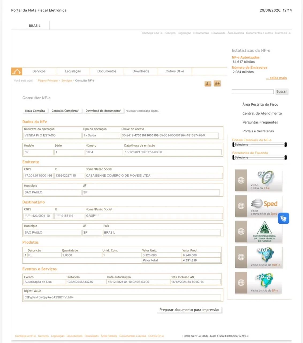This screenshot has height=343, width=303.
Task: Open Portais e Secretarias link
Action: pyautogui.click(x=258, y=131)
